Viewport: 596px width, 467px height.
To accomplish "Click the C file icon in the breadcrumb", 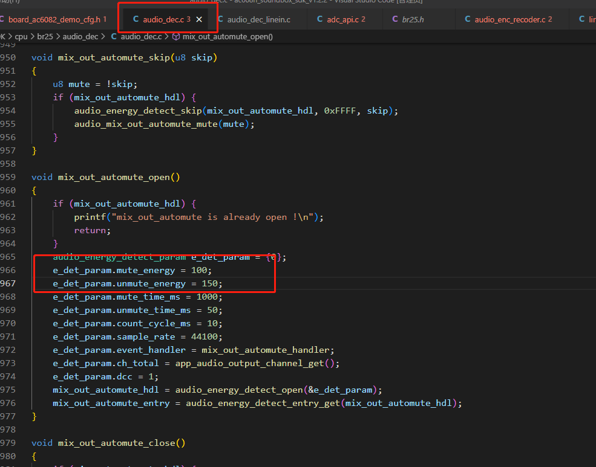I will (114, 36).
